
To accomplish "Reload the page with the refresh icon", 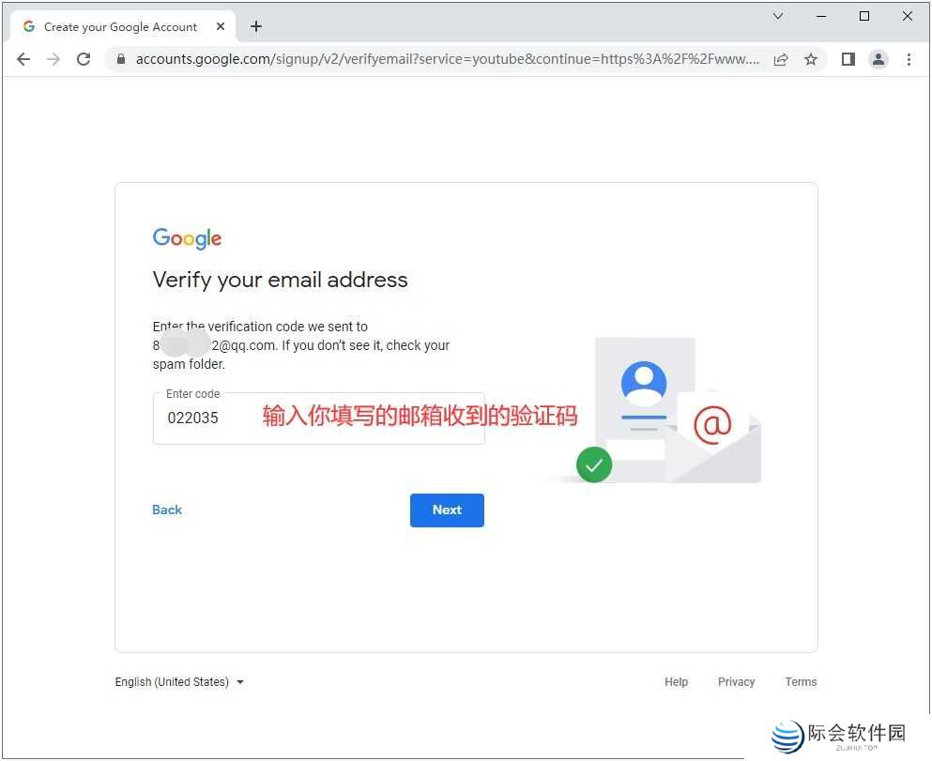I will [84, 59].
